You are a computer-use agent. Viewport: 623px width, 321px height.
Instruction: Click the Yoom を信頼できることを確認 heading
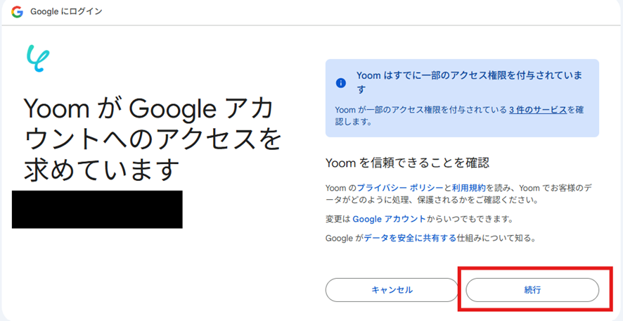coord(407,163)
